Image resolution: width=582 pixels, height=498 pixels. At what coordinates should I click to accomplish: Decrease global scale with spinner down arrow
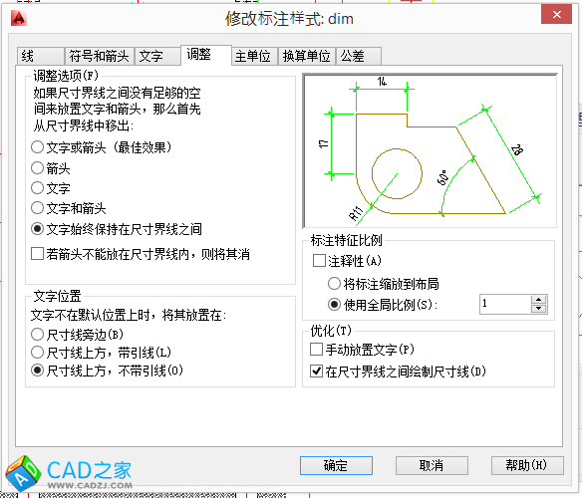[x=538, y=309]
